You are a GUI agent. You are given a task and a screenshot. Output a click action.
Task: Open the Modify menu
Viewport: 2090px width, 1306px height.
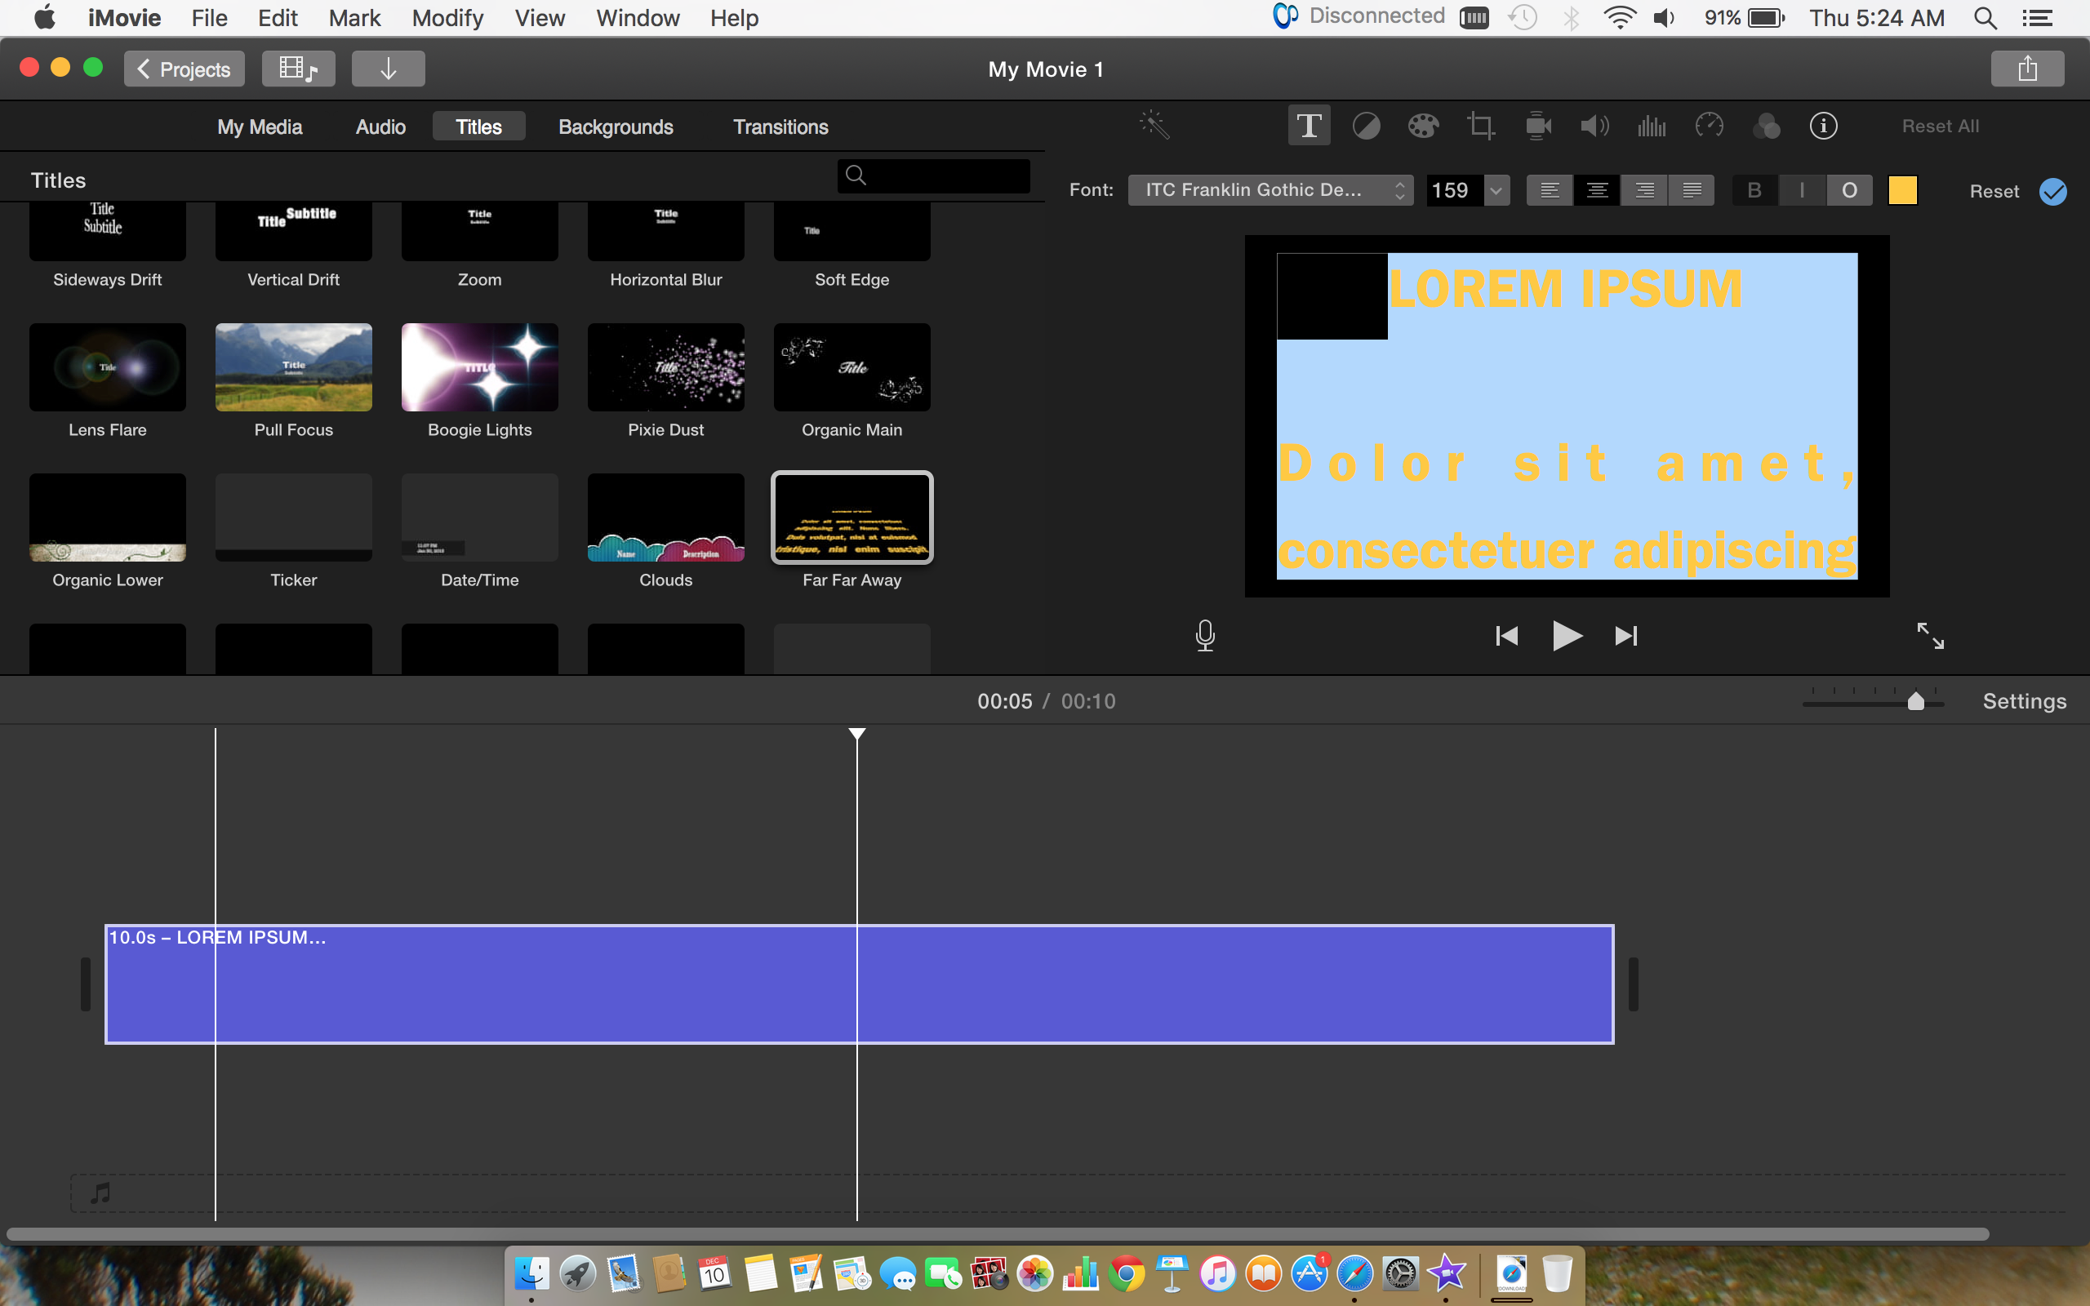pyautogui.click(x=447, y=18)
